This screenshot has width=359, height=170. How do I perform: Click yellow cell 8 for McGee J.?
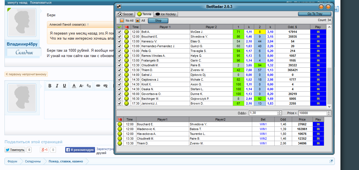(x=260, y=32)
